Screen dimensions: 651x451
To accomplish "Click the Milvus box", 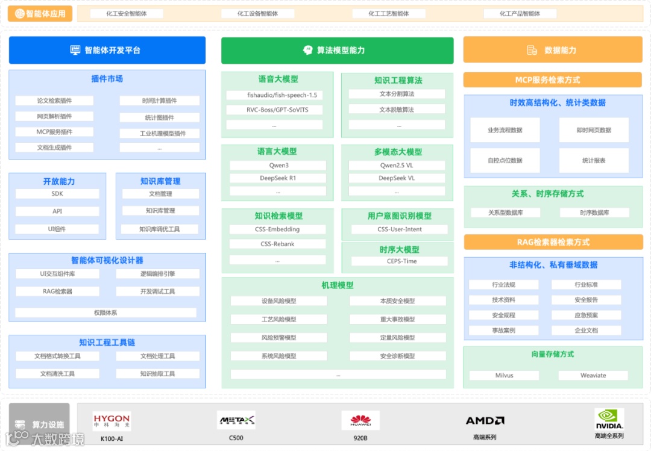I will 505,375.
